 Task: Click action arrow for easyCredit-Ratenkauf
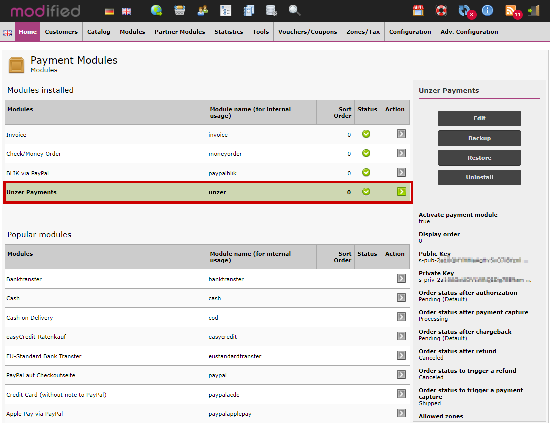point(402,336)
